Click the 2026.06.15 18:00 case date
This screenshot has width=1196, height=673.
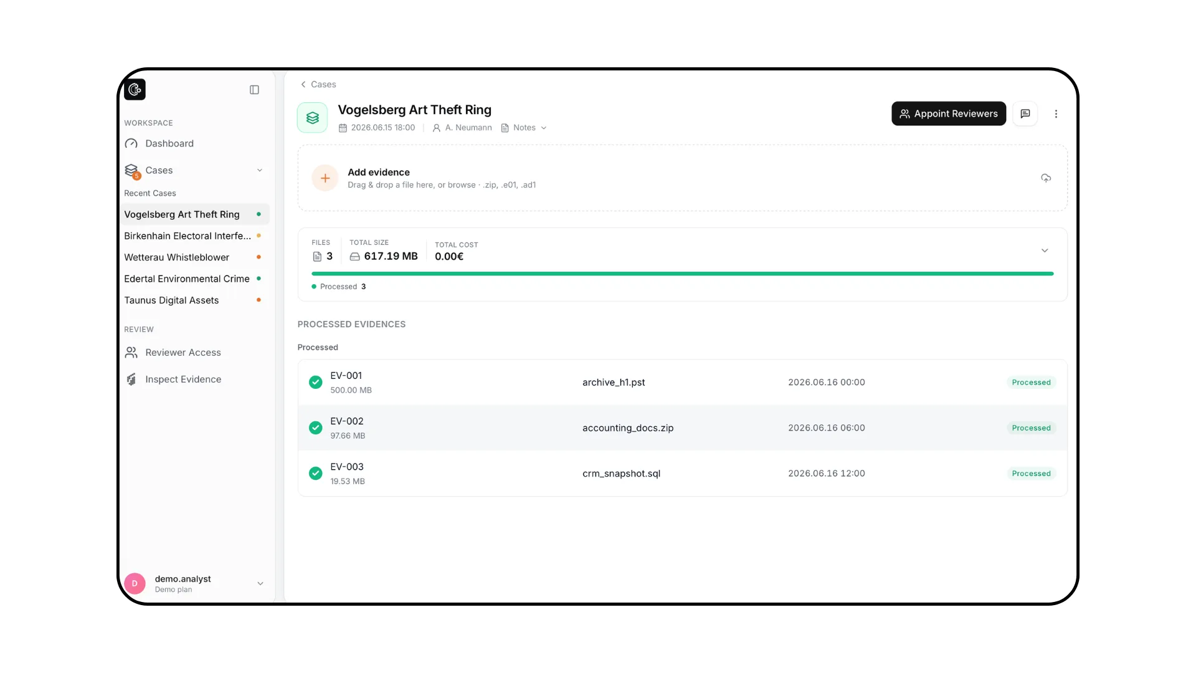(377, 128)
